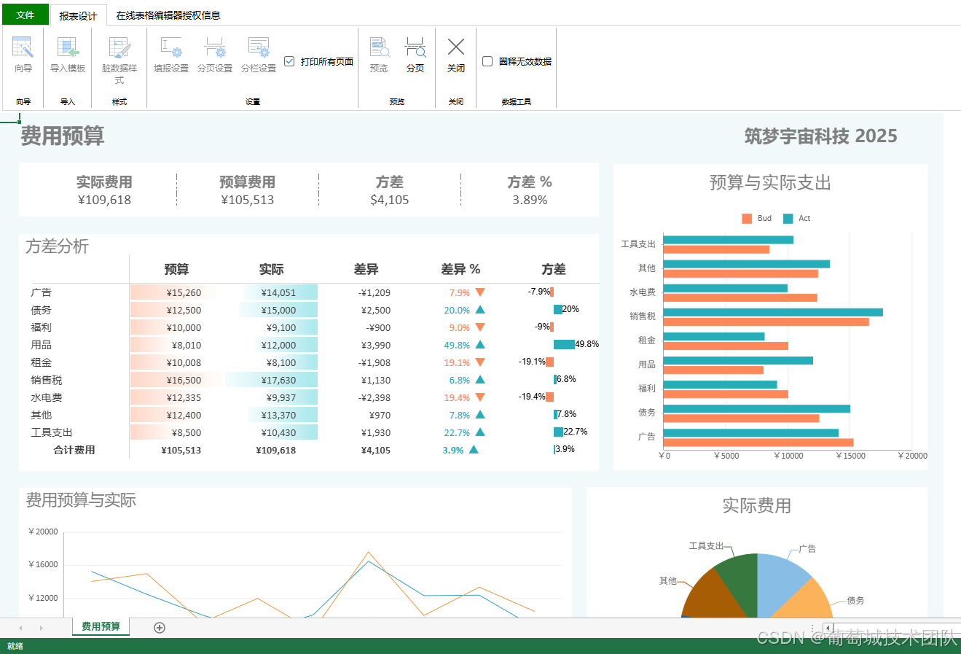Screen dimensions: 961x654
Task: Click the 实际费用 pie chart title
Action: 756,506
